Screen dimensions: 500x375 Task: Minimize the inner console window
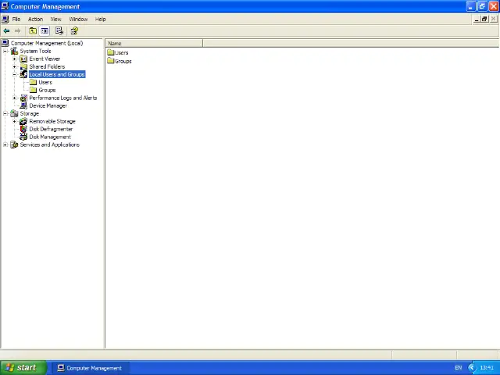click(x=477, y=19)
